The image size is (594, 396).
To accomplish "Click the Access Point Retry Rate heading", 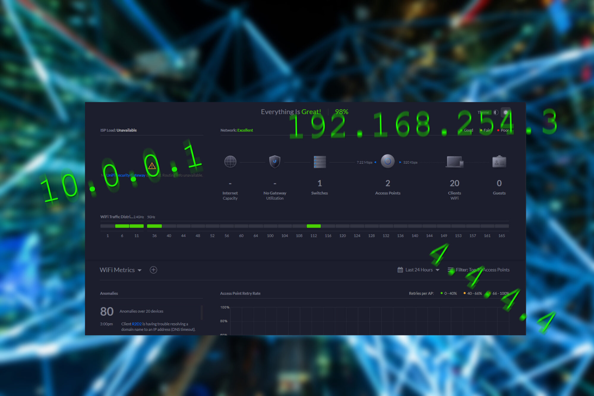I will pos(240,293).
